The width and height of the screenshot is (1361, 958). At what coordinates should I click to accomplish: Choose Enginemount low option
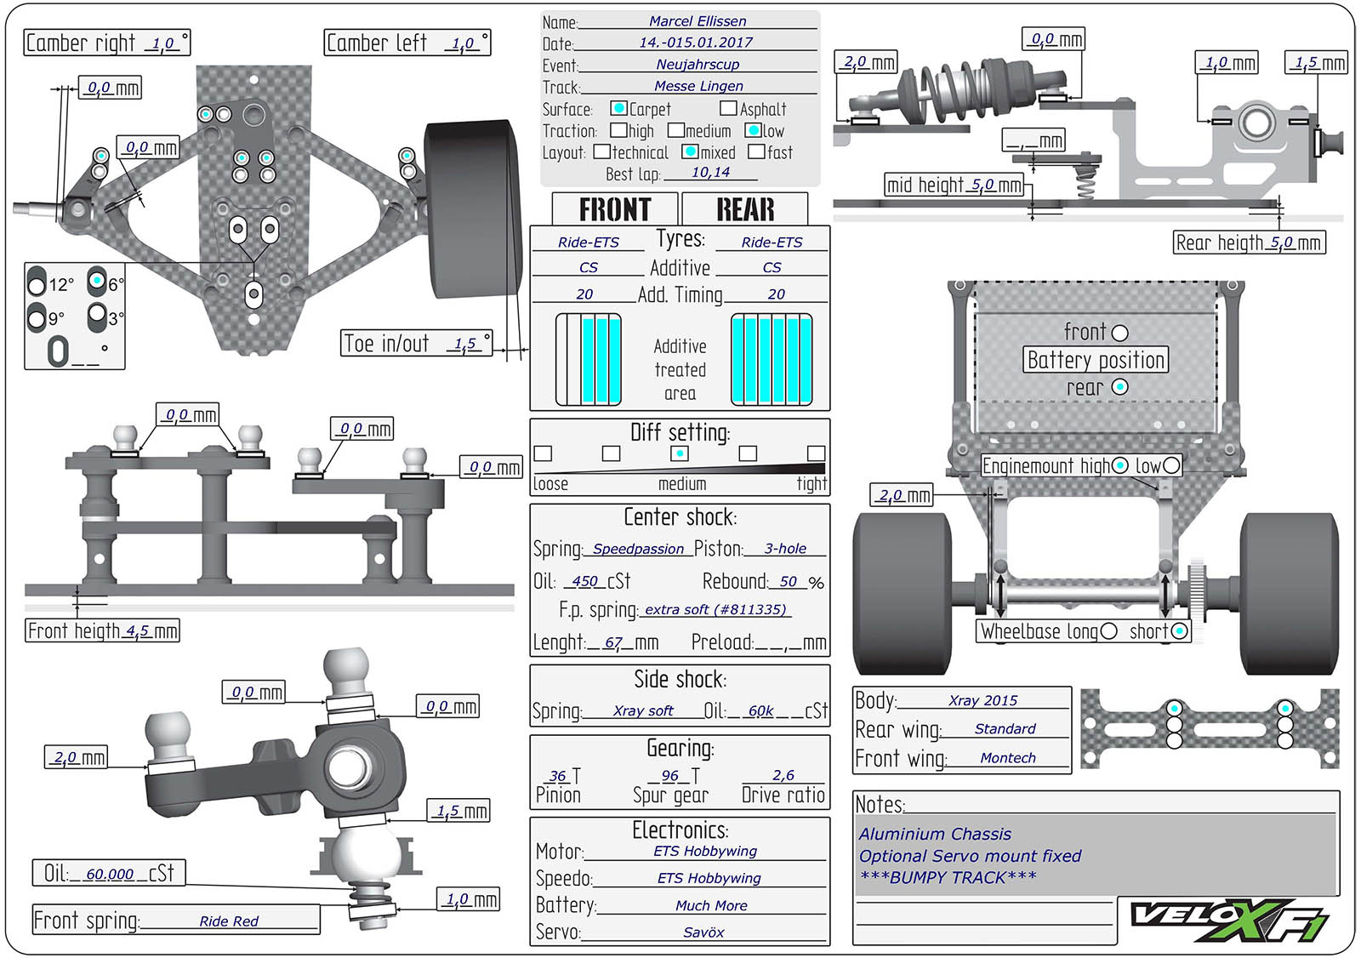coord(1171,465)
